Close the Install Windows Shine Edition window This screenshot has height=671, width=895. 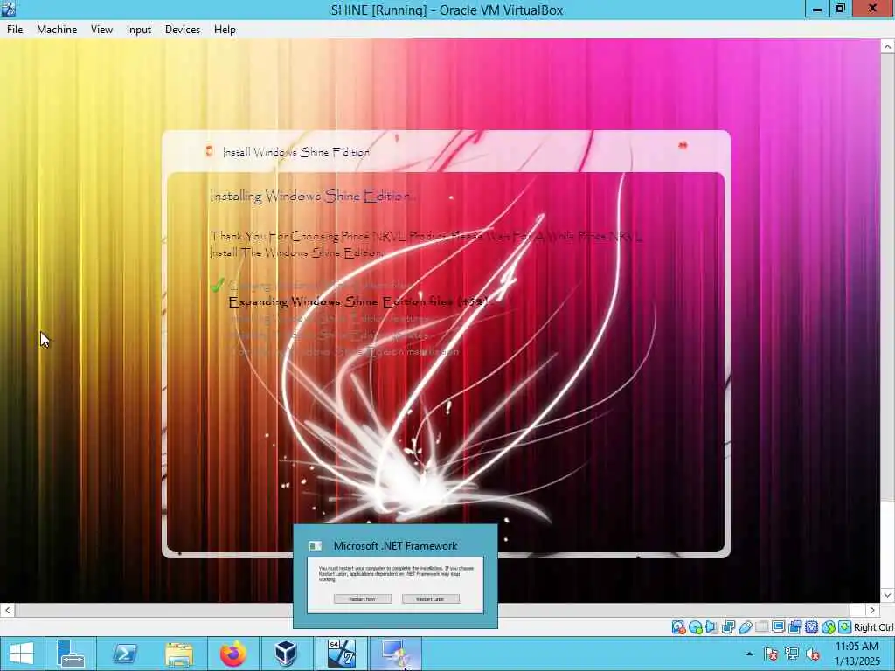(x=683, y=146)
